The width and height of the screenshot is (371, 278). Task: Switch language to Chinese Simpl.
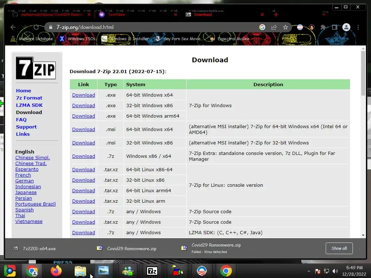(x=33, y=158)
